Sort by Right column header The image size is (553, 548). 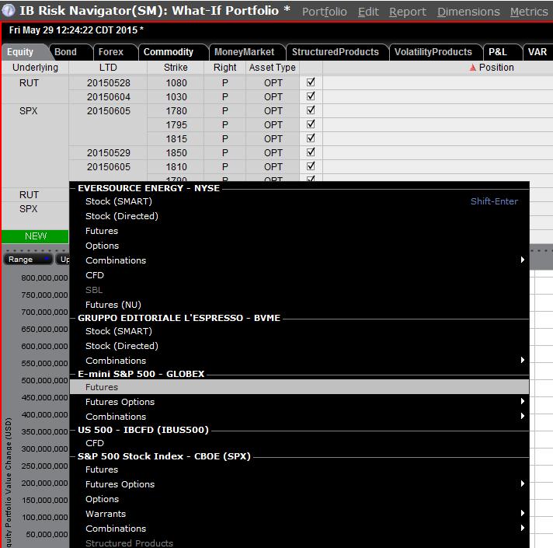click(225, 68)
